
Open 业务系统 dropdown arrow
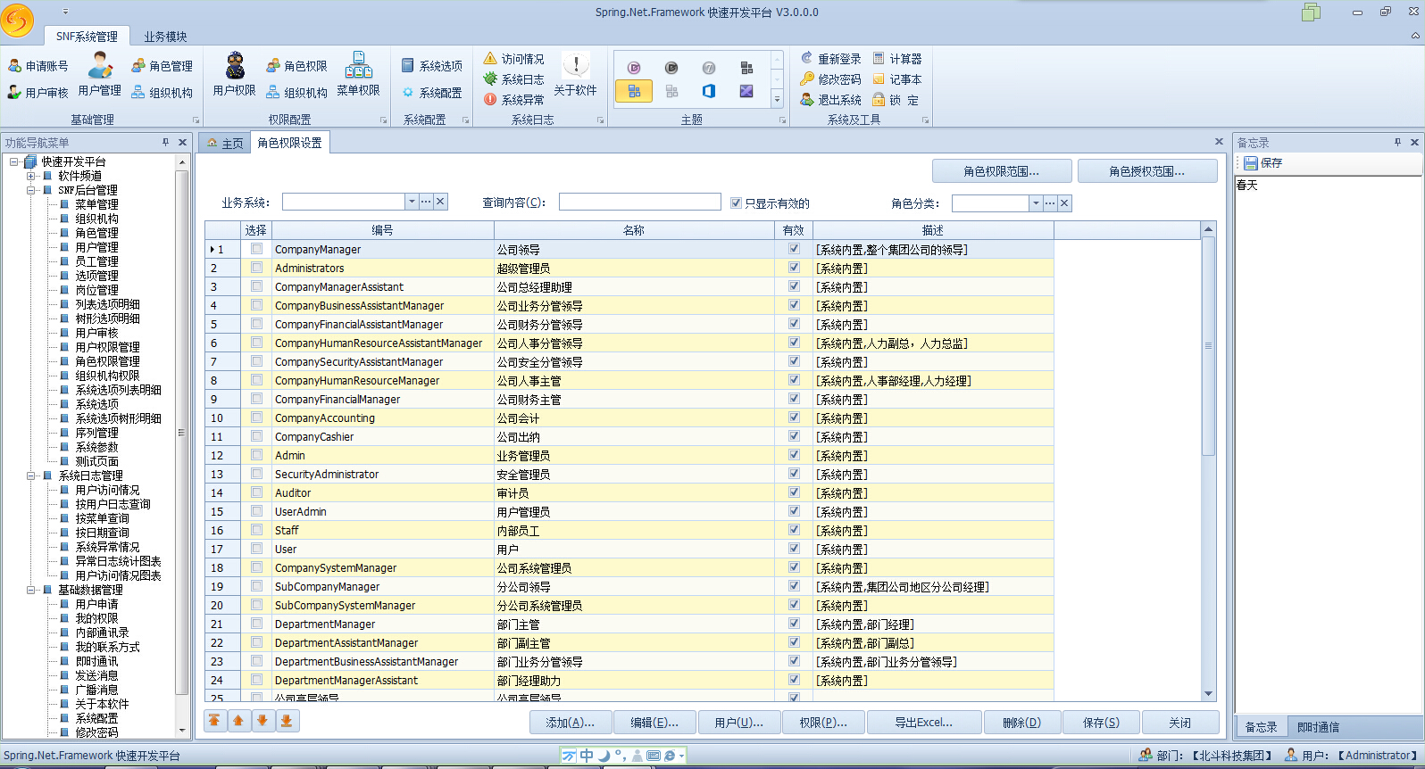(x=412, y=202)
